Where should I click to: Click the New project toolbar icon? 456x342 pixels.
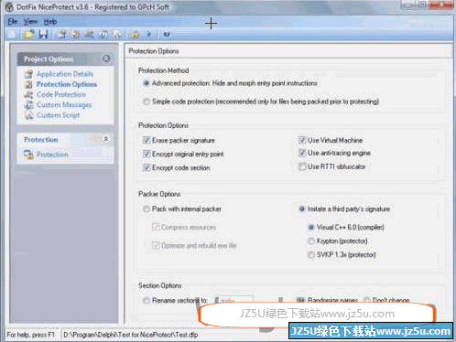click(13, 34)
